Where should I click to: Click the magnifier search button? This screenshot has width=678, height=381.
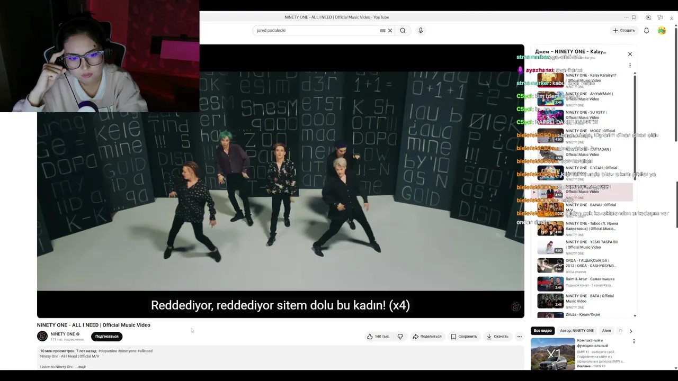pyautogui.click(x=403, y=31)
